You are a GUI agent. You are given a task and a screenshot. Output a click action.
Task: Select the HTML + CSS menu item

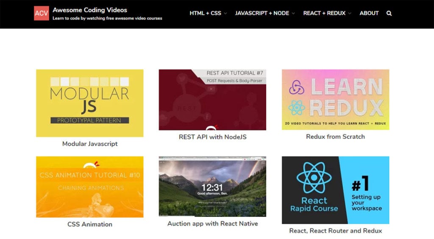206,13
